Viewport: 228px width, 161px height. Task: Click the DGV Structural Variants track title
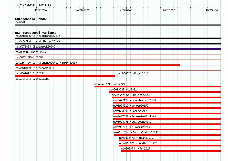36,33
